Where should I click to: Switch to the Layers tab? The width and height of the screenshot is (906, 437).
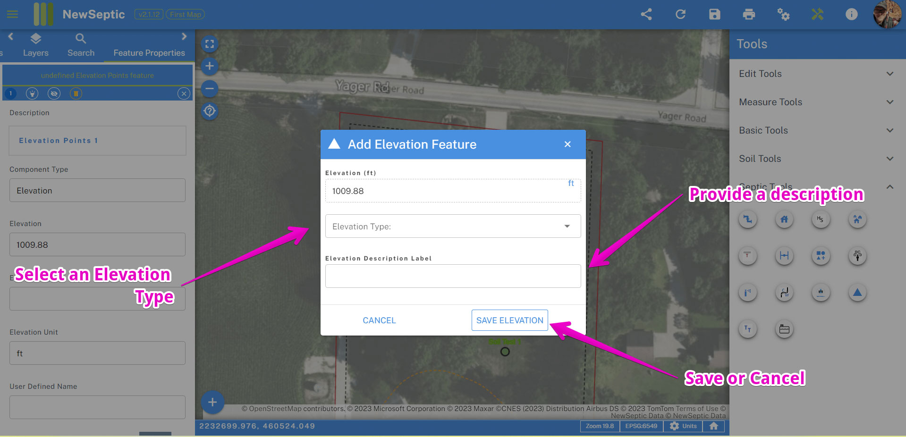point(36,45)
